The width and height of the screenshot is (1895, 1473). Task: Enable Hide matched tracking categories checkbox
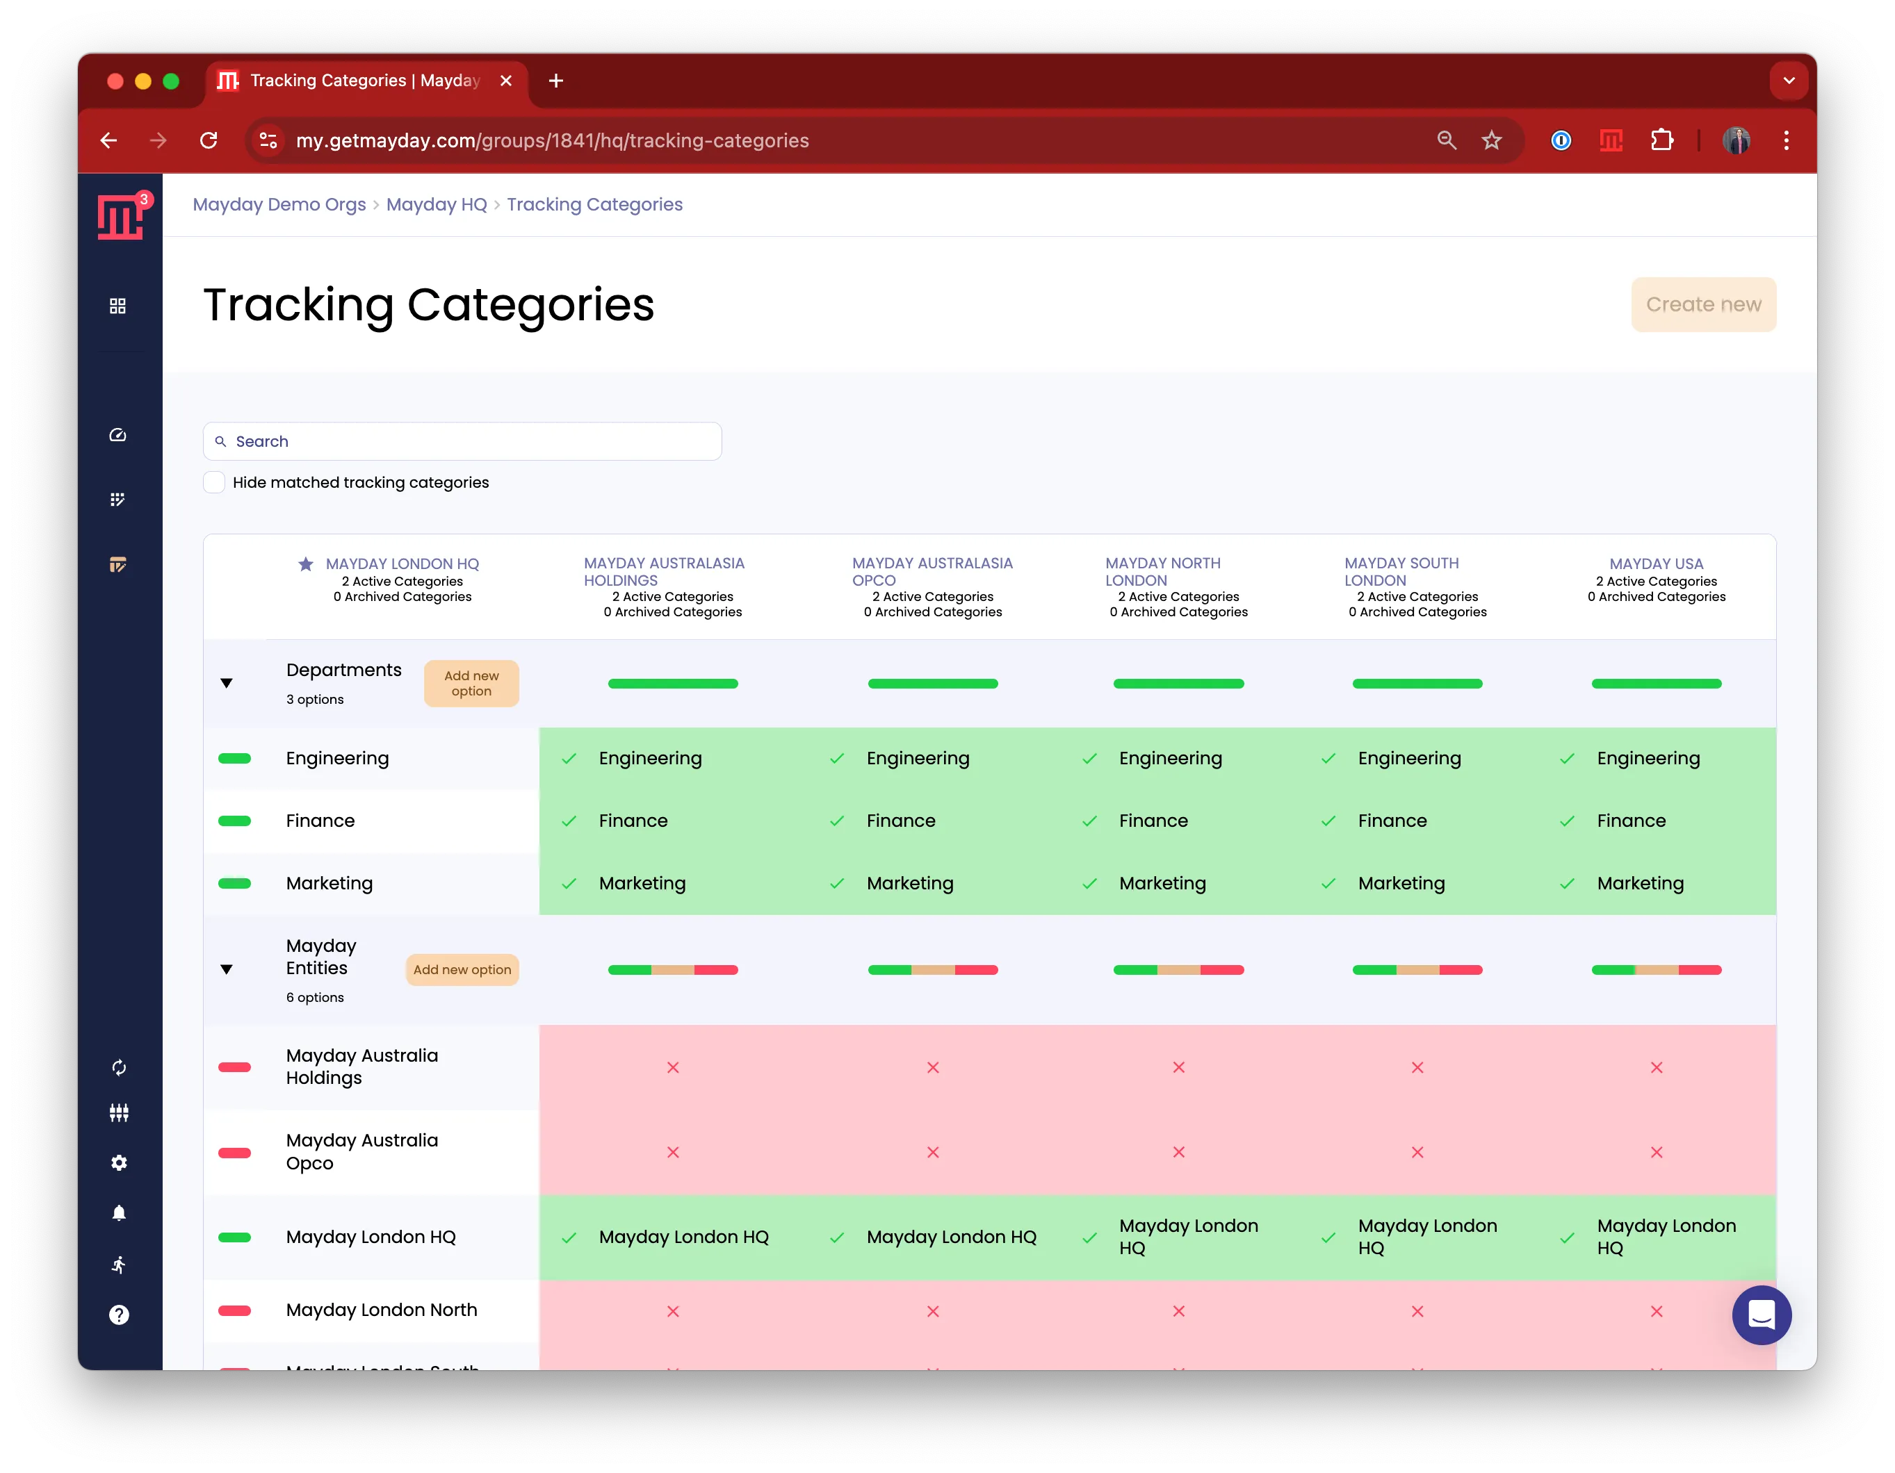tap(214, 482)
